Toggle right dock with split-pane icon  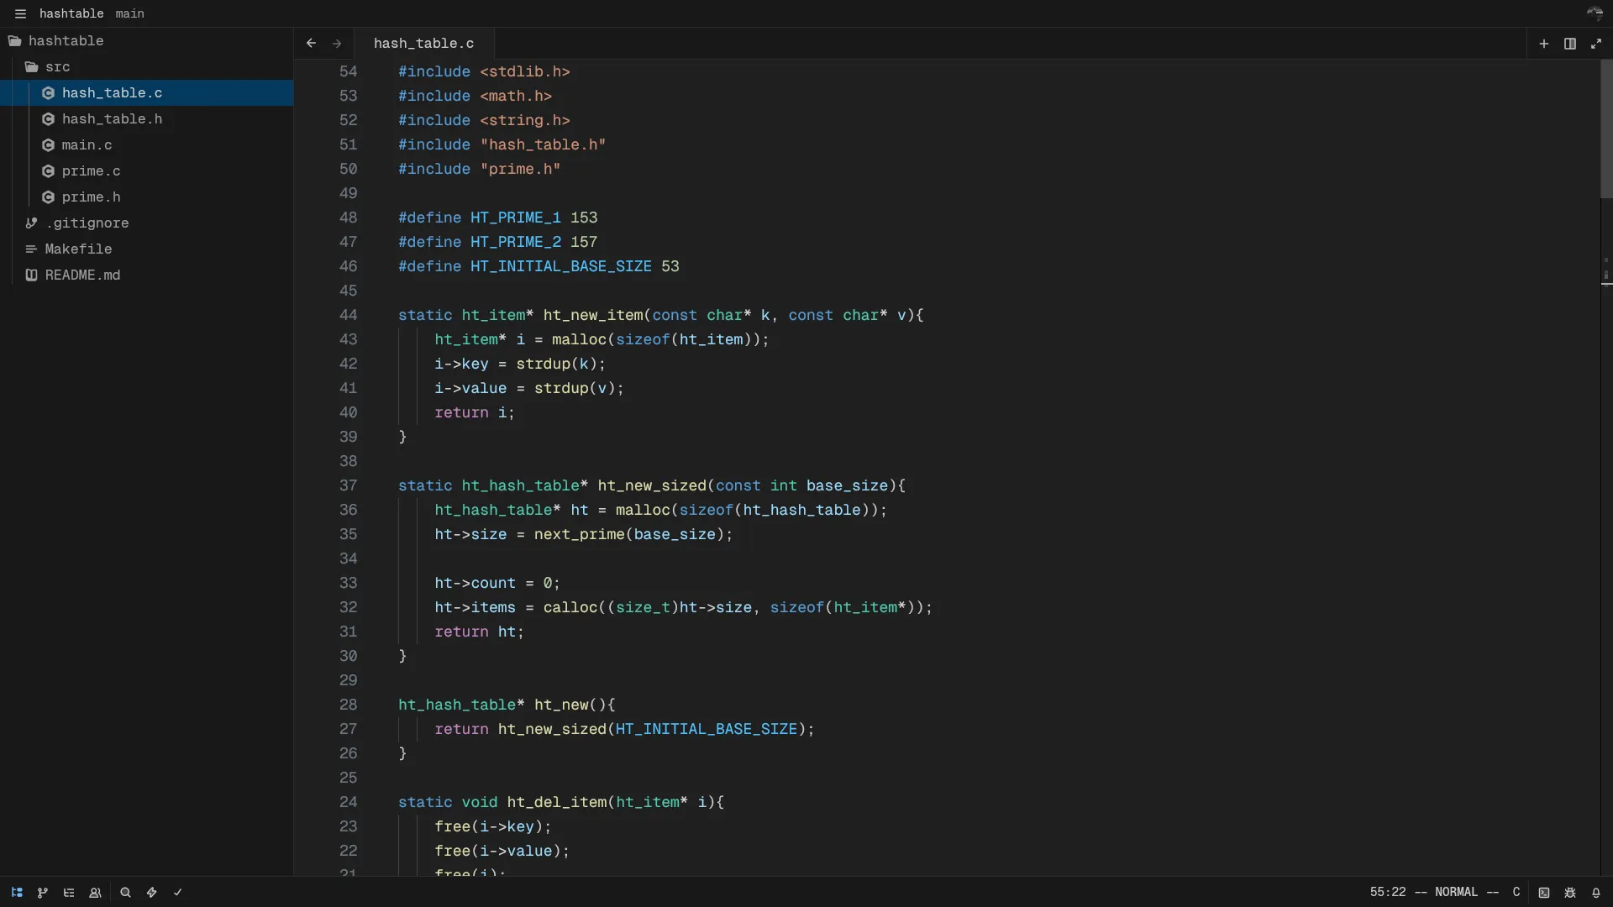tap(1569, 43)
